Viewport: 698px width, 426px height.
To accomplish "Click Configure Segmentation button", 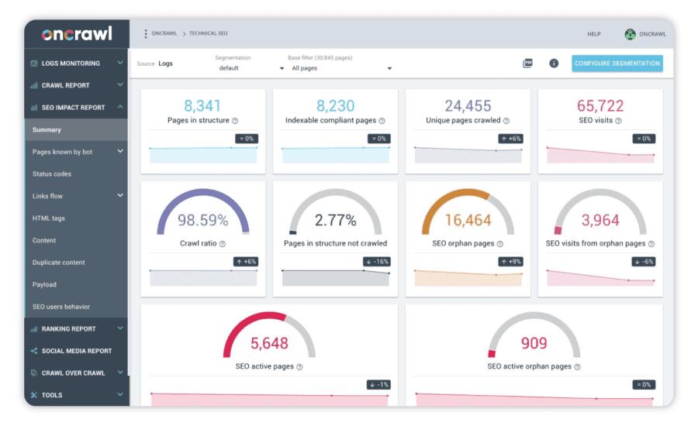I will coord(617,64).
